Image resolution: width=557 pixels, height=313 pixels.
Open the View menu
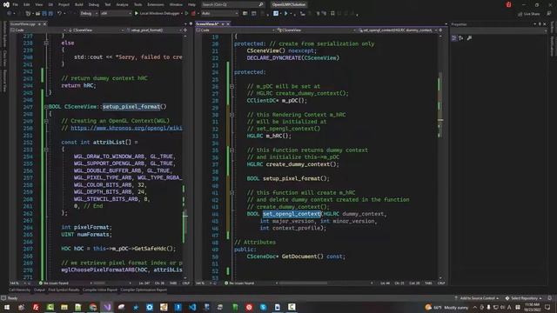pyautogui.click(x=38, y=4)
